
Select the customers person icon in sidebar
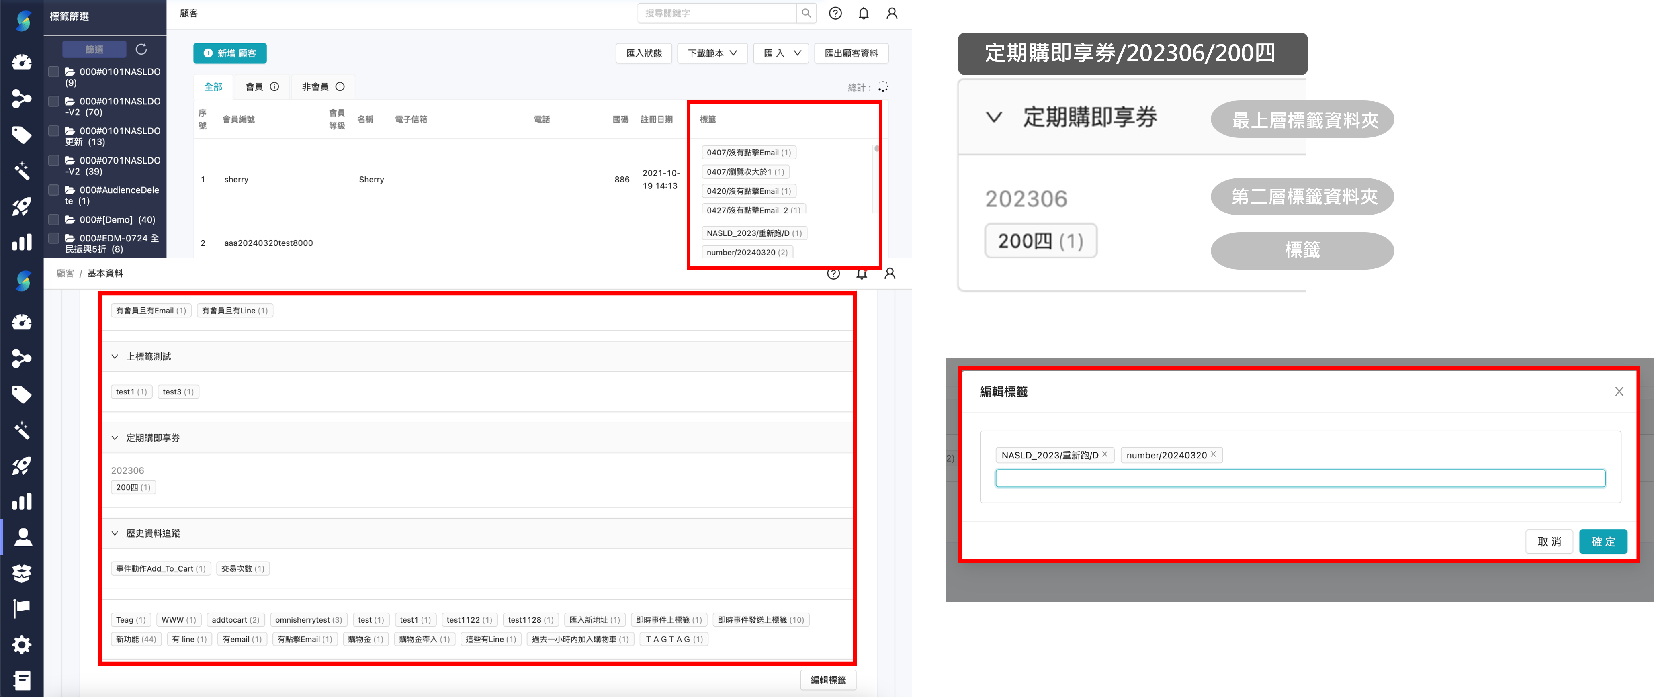(x=23, y=537)
